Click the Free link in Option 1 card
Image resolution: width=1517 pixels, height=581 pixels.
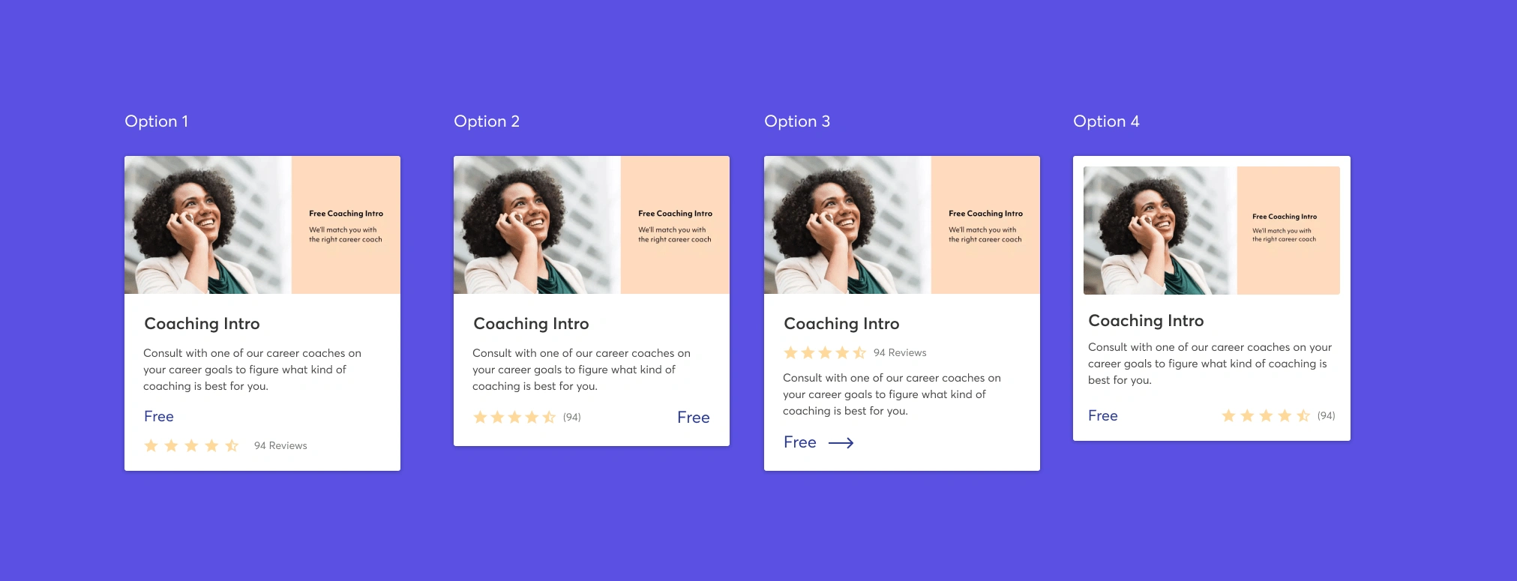(159, 416)
